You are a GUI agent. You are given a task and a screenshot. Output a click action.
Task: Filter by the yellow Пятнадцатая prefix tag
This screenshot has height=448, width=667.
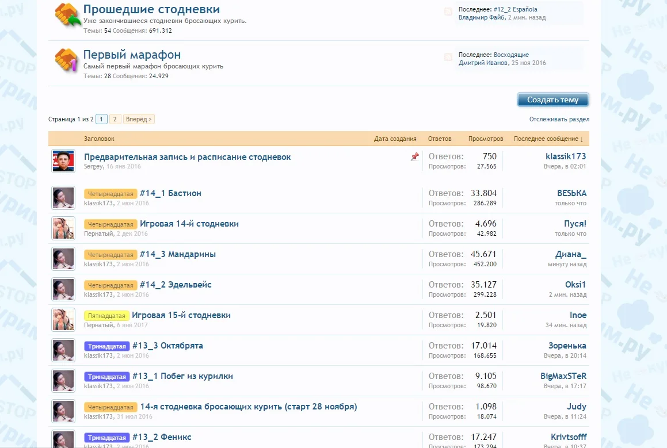coord(106,316)
